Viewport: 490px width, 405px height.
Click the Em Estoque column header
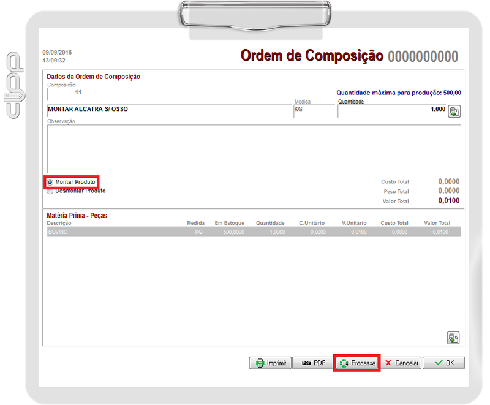click(230, 224)
